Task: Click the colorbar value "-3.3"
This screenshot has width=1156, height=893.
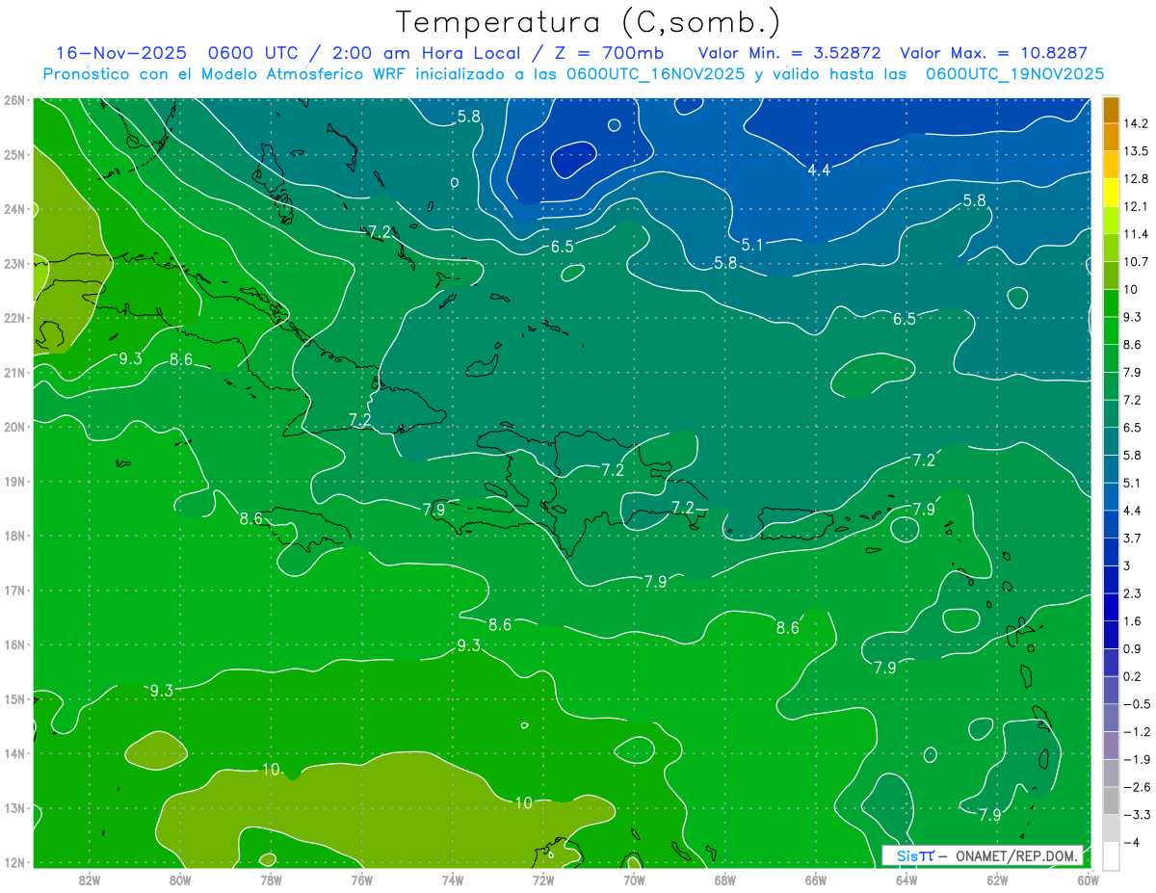Action: coord(1136,814)
